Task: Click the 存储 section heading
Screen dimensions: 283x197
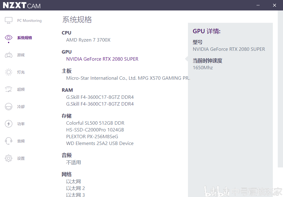Action: click(67, 116)
